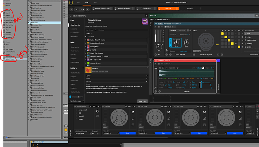
Task: Open the Filters dropdown in Sound Library
Action: (x=89, y=33)
